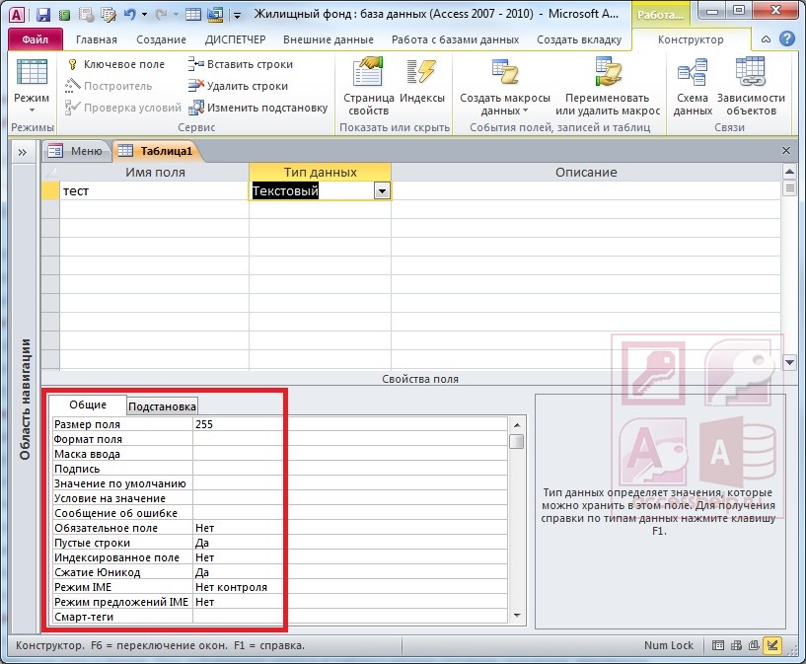806x664 pixels.
Task: Click the Ключевое поле key button
Action: pos(116,64)
